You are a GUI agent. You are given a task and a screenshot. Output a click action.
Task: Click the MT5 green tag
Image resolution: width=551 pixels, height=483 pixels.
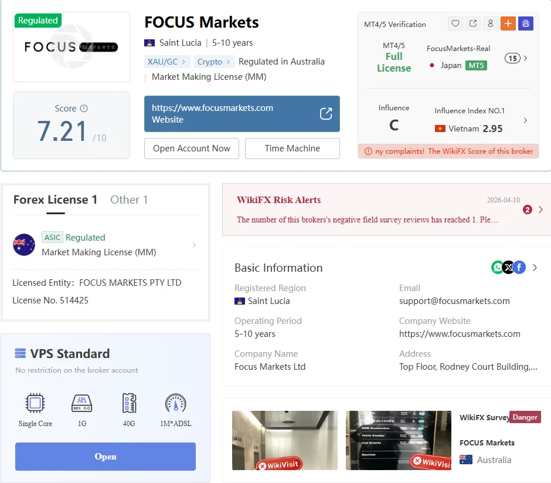(476, 65)
